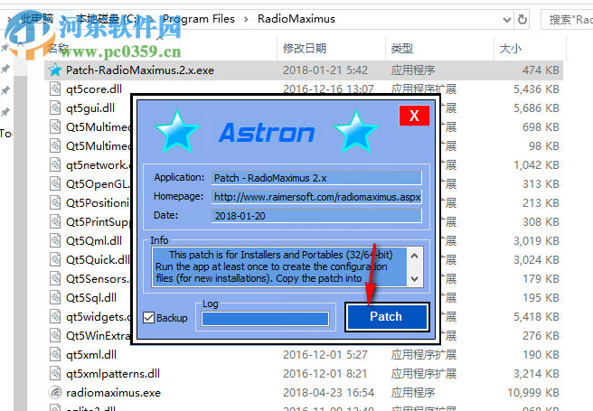Screen dimensions: 593x411
Task: Click the Info scroll up arrow
Action: (415, 257)
